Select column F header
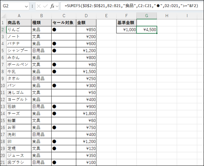The height and width of the screenshot is (166, 204). coord(126,16)
